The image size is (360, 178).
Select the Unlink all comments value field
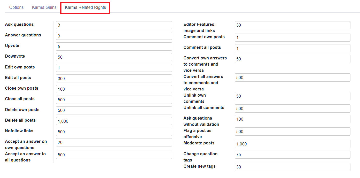(292, 108)
